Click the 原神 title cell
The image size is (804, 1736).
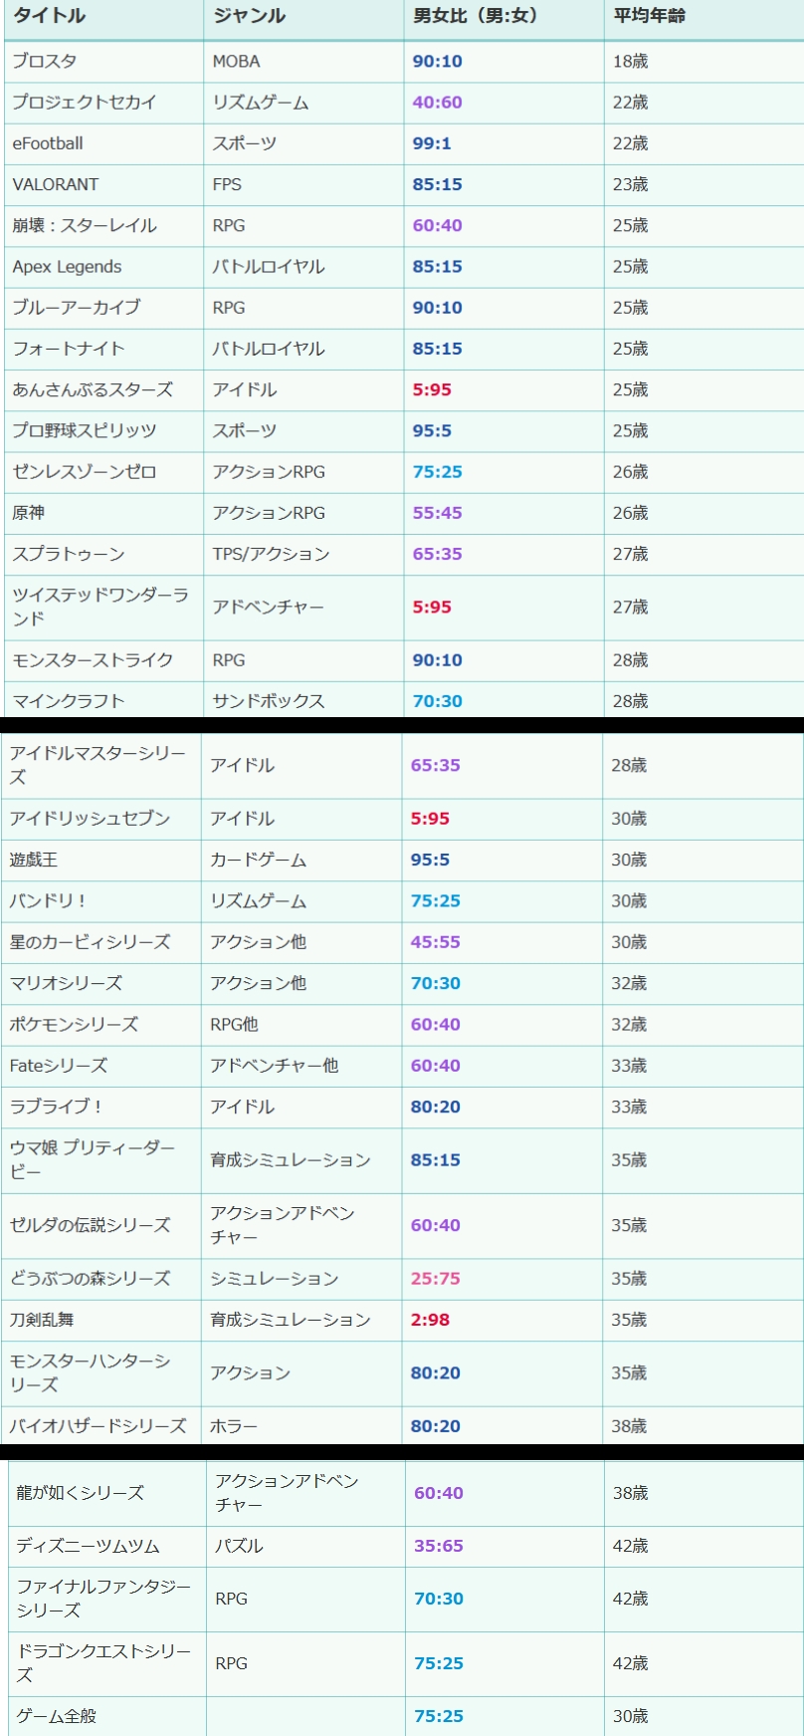29,513
